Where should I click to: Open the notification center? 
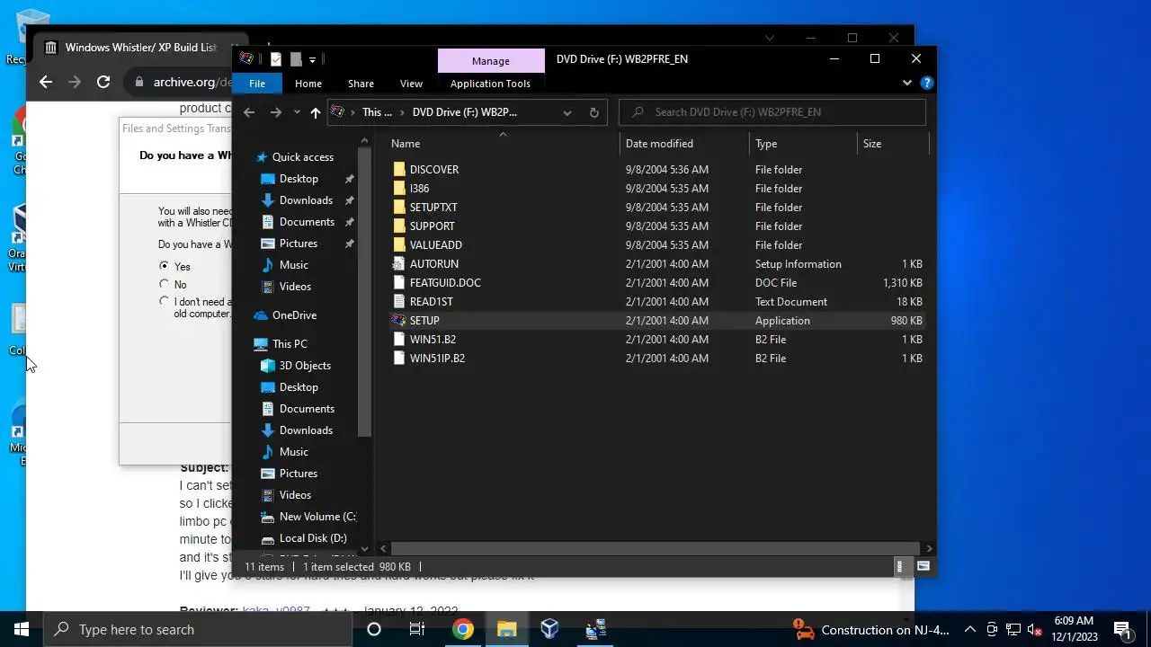(1122, 629)
